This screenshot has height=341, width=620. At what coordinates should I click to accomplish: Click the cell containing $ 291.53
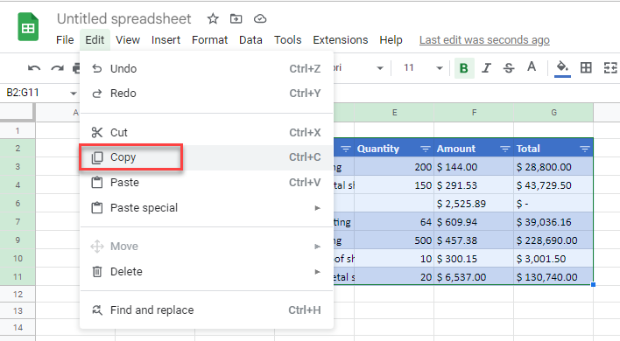[474, 185]
